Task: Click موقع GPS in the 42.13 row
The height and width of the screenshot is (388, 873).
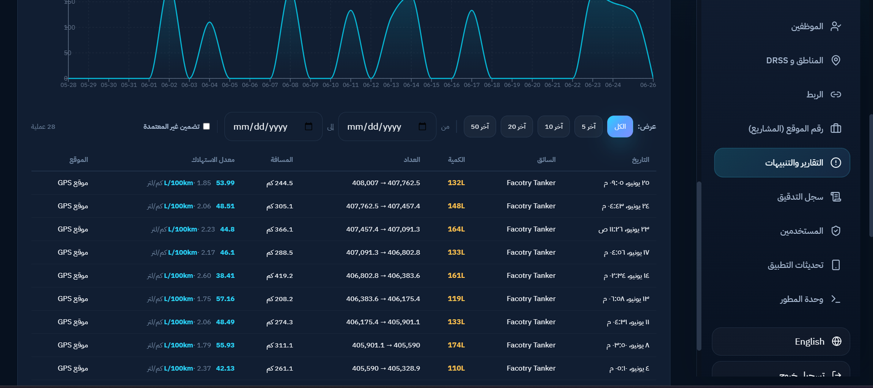Action: coord(73,368)
